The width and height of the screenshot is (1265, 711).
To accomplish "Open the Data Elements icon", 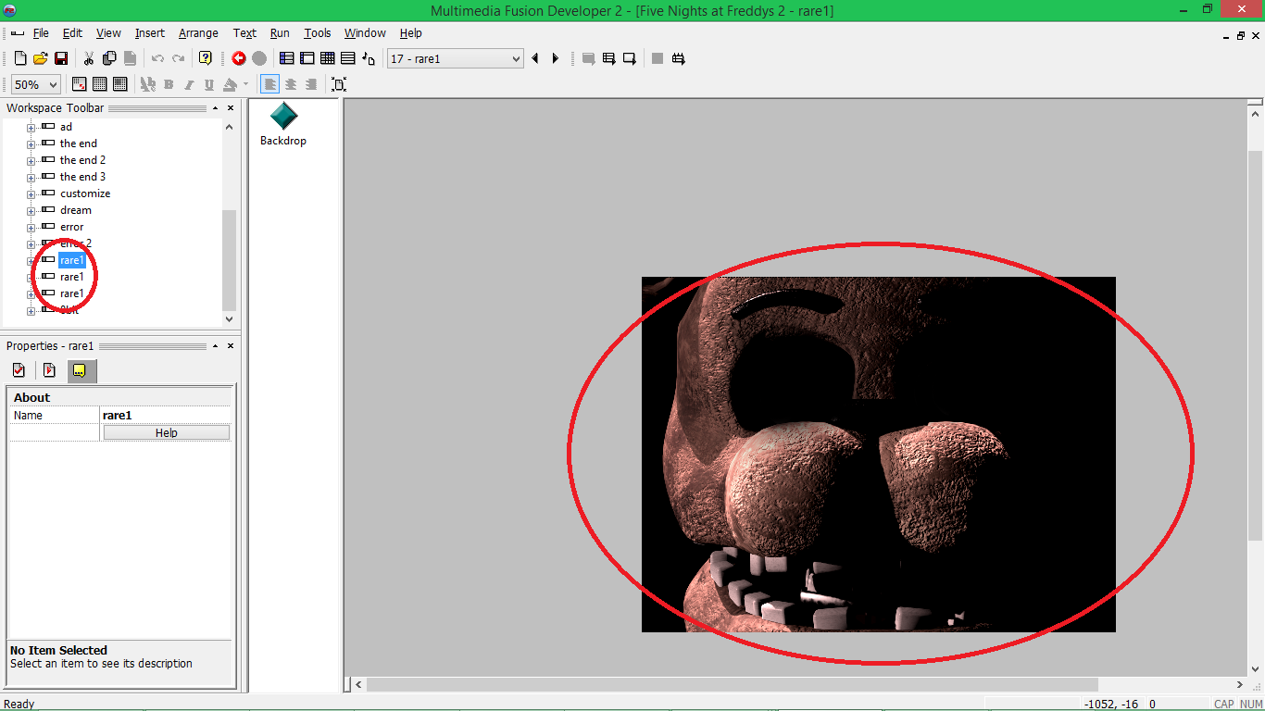I will pos(369,58).
